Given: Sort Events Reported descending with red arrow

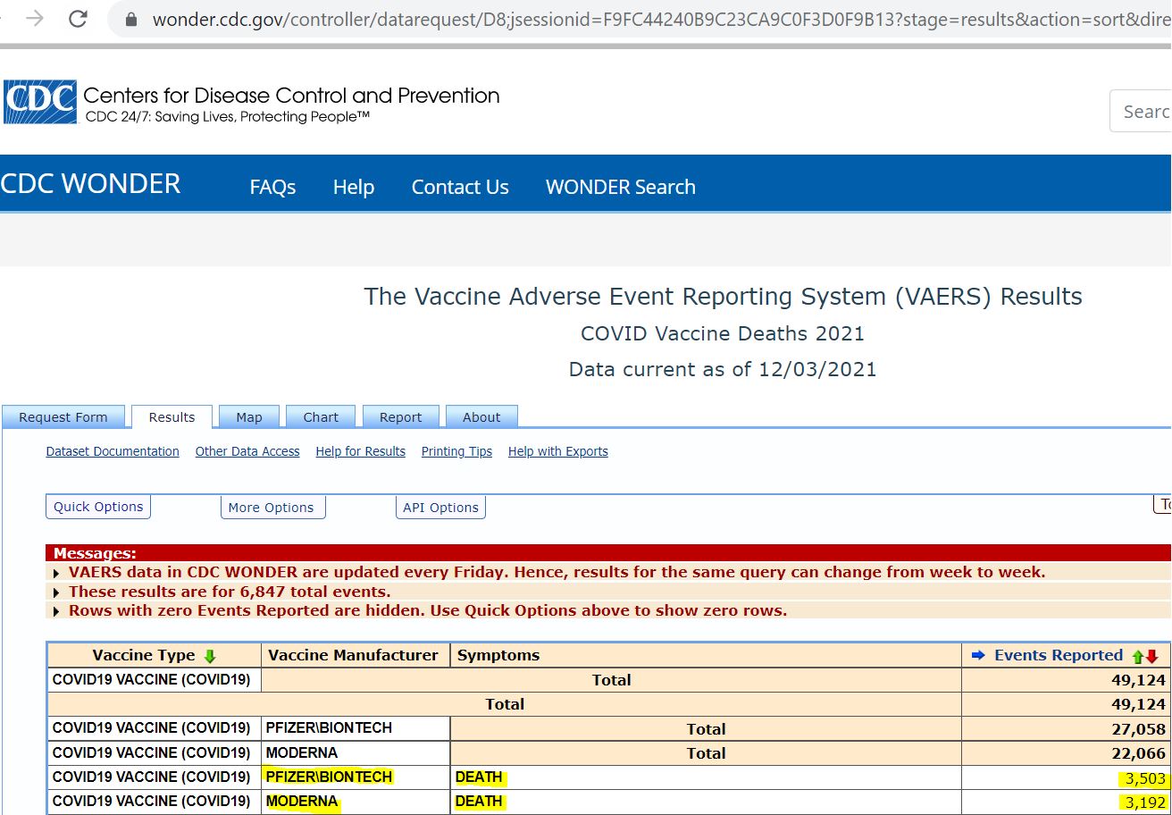Looking at the screenshot, I should click(x=1152, y=657).
